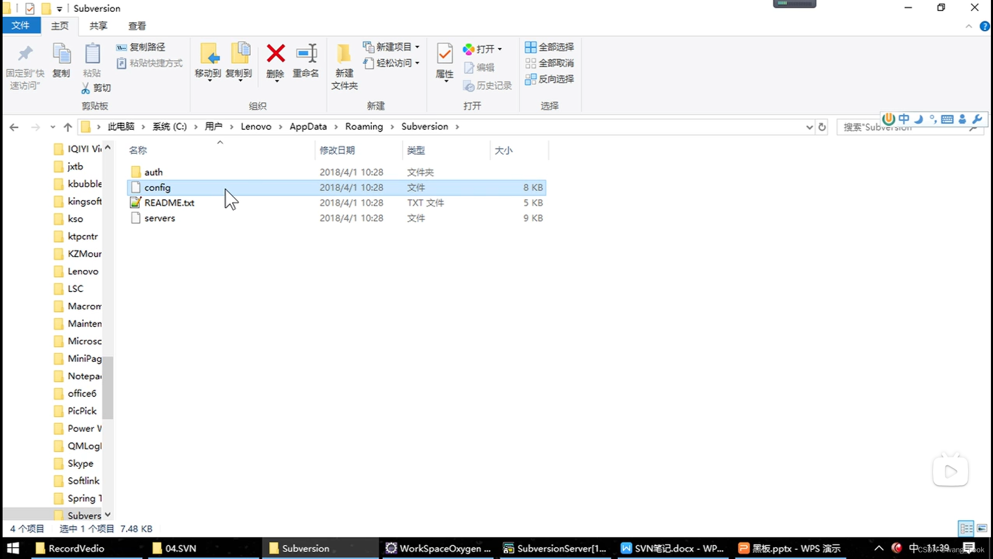Click the 查看 ribbon tab
Viewport: 993px width, 559px height.
(137, 25)
